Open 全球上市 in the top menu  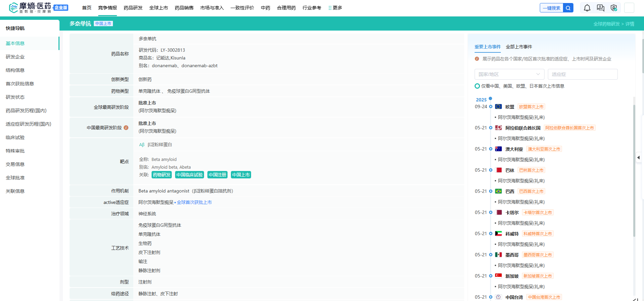click(159, 8)
